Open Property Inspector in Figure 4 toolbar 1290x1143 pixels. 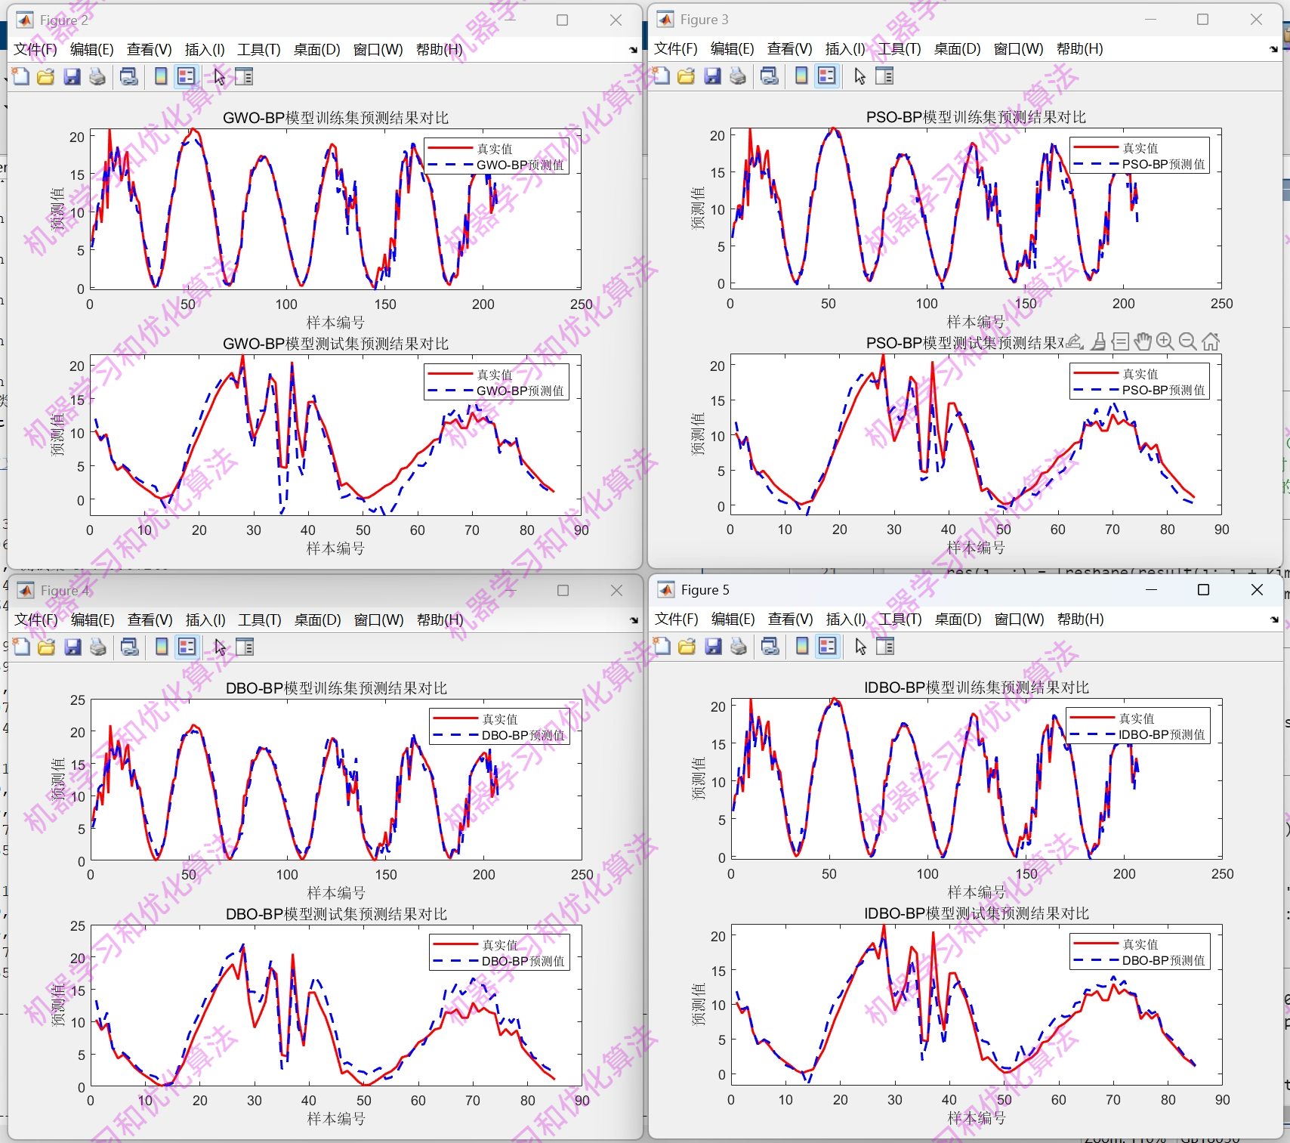[x=245, y=647]
